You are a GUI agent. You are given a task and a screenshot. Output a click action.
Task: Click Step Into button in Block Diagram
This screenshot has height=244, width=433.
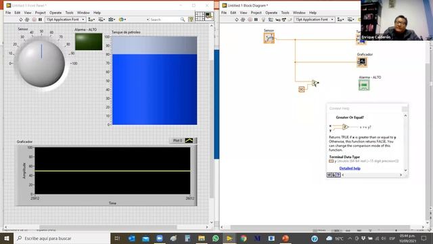[x=277, y=20]
